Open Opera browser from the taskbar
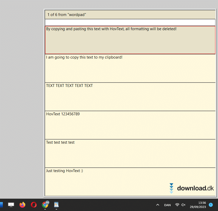Screen dimensions: 218x211 [x=34, y=205]
